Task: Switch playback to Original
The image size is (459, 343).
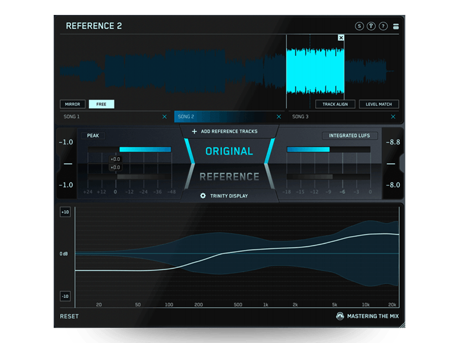Action: click(x=229, y=151)
